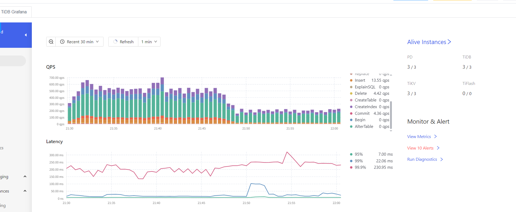
Task: Collapse sidebar with the left arrow icon
Action: tap(26, 35)
